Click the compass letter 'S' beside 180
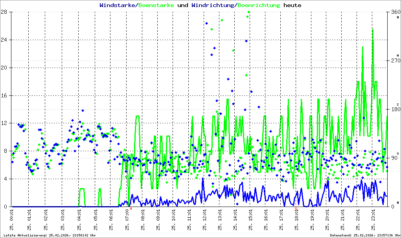The height and width of the screenshot is (238, 401). click(398, 104)
